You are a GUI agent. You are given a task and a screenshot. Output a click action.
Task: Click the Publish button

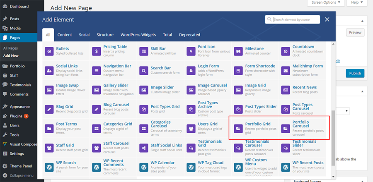[x=355, y=74]
